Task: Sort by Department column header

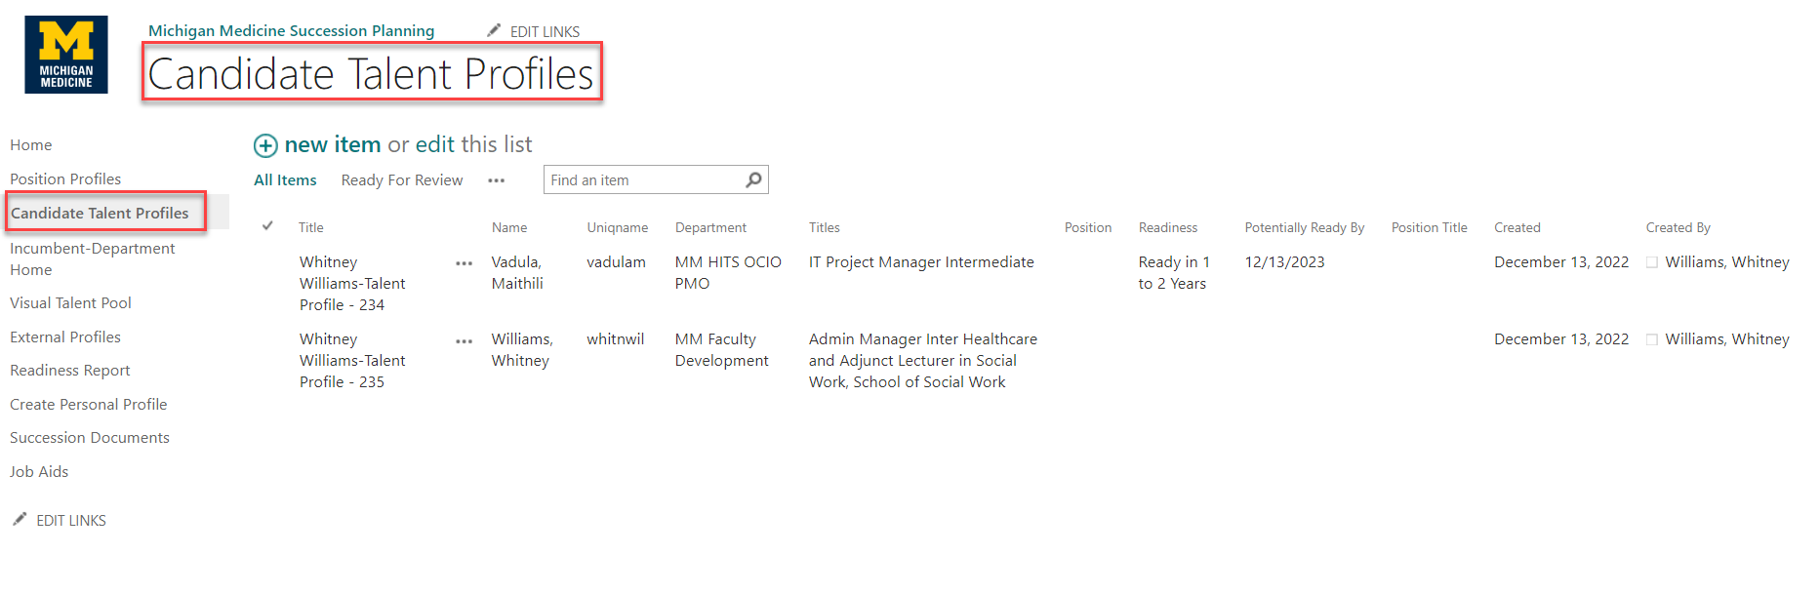Action: point(710,227)
